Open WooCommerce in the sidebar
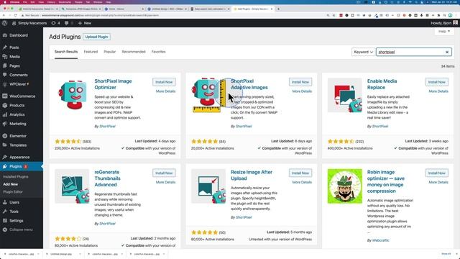This screenshot has width=460, height=259. [22, 96]
